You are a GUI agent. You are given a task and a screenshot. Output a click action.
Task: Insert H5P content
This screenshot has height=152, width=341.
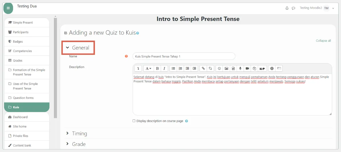tap(262, 68)
